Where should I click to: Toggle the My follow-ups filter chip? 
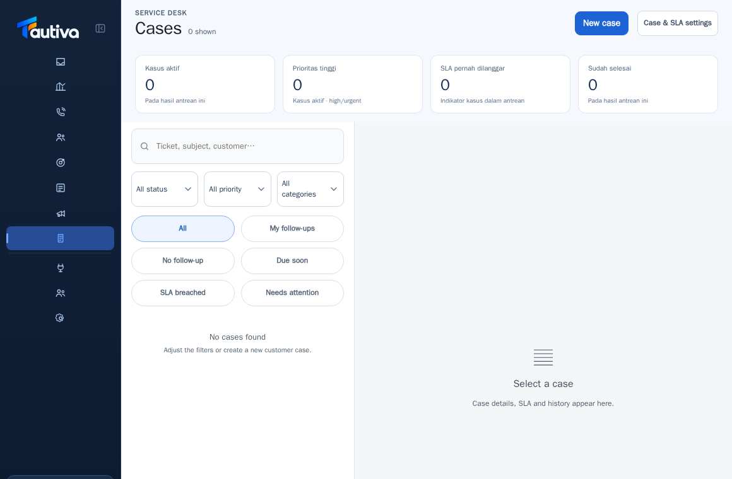pos(292,229)
